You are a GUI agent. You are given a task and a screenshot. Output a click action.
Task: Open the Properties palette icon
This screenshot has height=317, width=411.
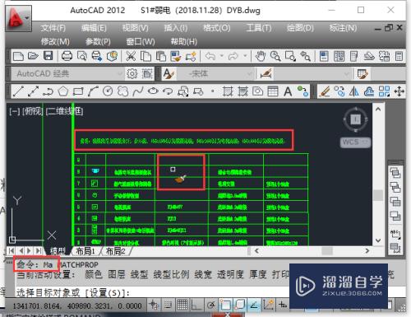324,56
